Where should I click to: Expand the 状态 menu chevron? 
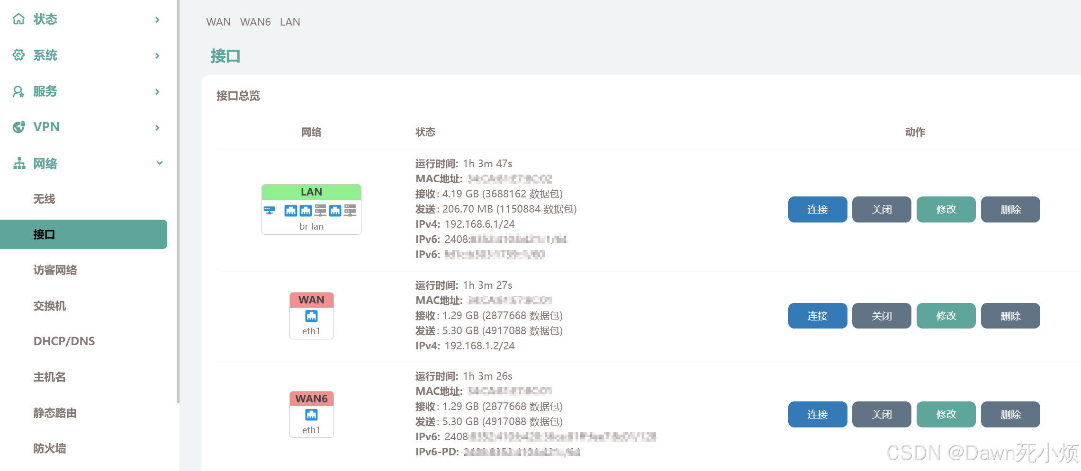coord(157,20)
